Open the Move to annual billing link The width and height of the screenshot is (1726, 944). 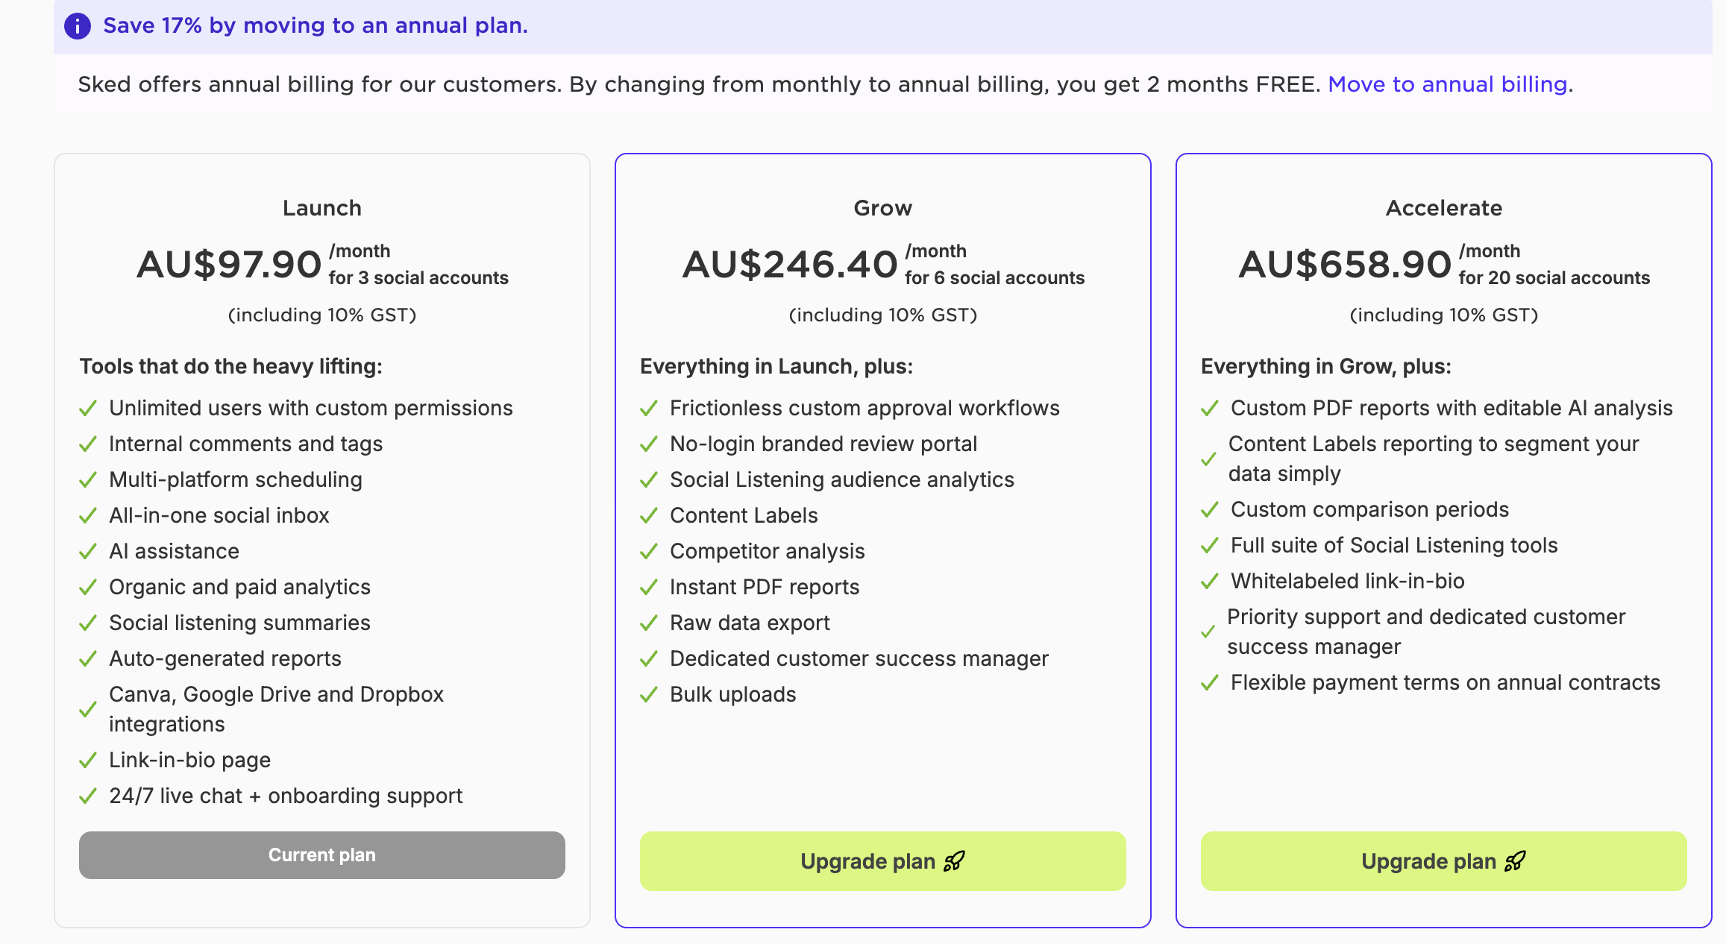[x=1447, y=84]
